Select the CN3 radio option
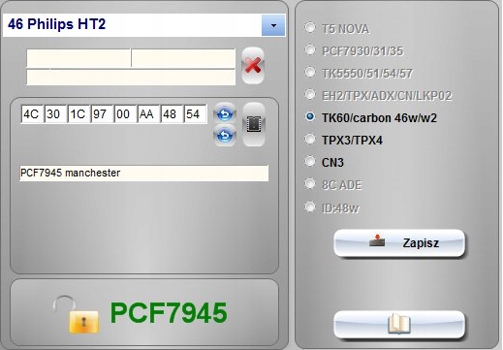This screenshot has height=350, width=503. tap(310, 161)
